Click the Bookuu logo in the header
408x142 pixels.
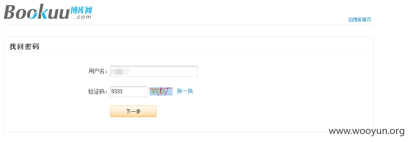click(x=48, y=12)
